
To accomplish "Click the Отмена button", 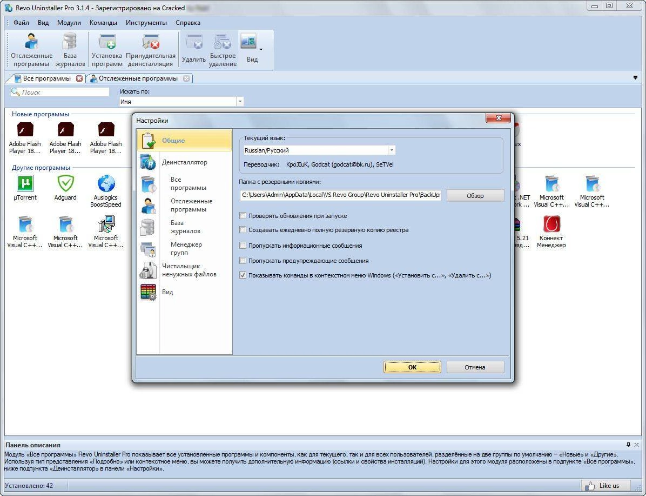I will (475, 367).
